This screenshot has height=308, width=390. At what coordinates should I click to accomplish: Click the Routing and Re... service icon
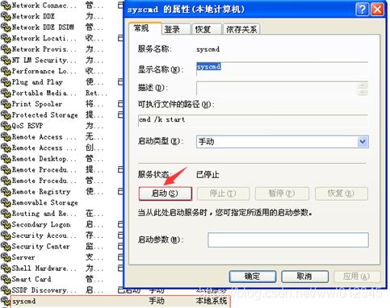click(6, 214)
